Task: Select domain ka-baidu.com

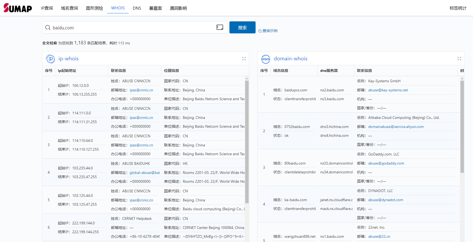Action: click(296, 200)
